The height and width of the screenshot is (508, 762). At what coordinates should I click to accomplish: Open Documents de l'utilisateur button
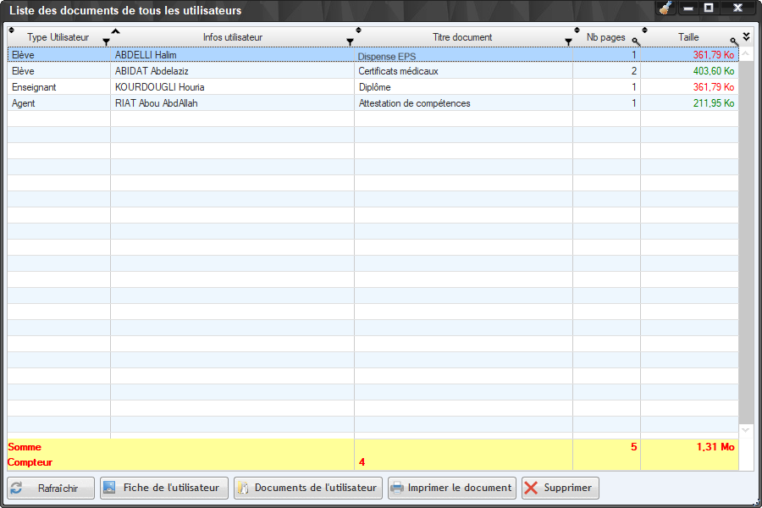pos(307,488)
